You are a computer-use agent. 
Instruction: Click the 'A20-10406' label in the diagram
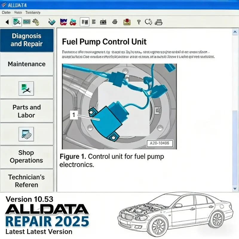click(160, 143)
